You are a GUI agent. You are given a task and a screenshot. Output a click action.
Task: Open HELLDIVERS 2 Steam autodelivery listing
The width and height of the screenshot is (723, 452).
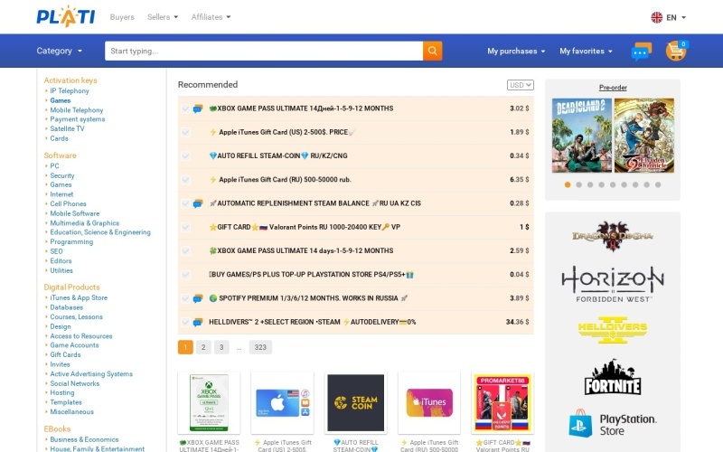(312, 322)
